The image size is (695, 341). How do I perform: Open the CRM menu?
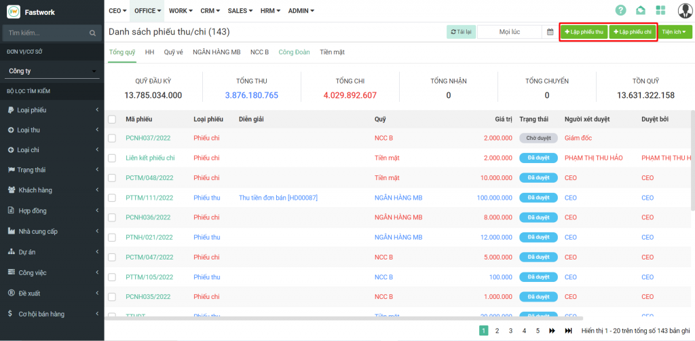211,11
